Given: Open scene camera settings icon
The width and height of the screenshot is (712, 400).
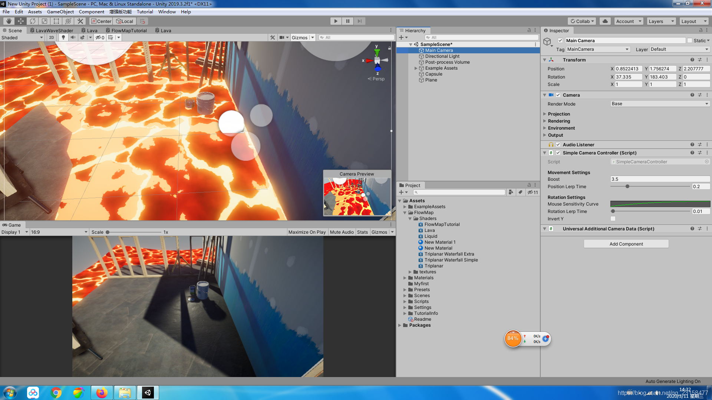Looking at the screenshot, I should click(x=282, y=37).
